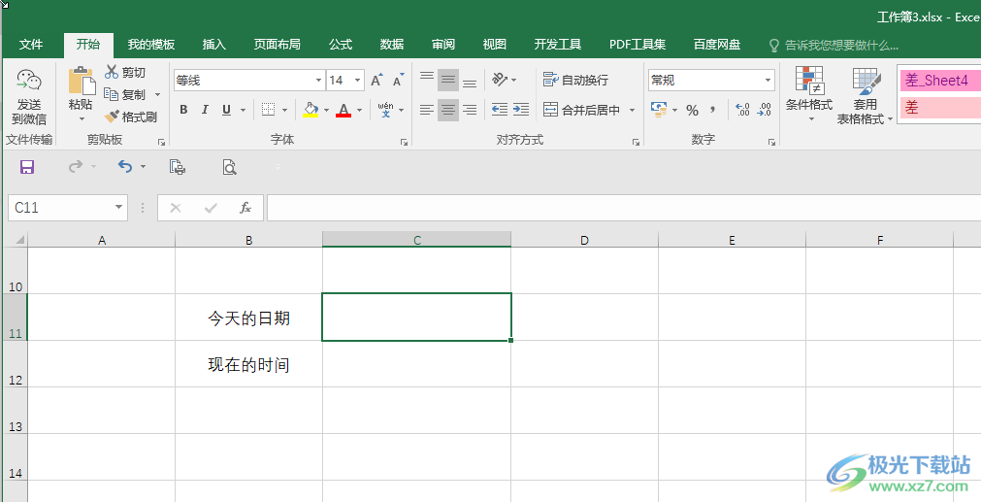
Task: Switch to the 插入 ribbon tab
Action: pos(214,45)
